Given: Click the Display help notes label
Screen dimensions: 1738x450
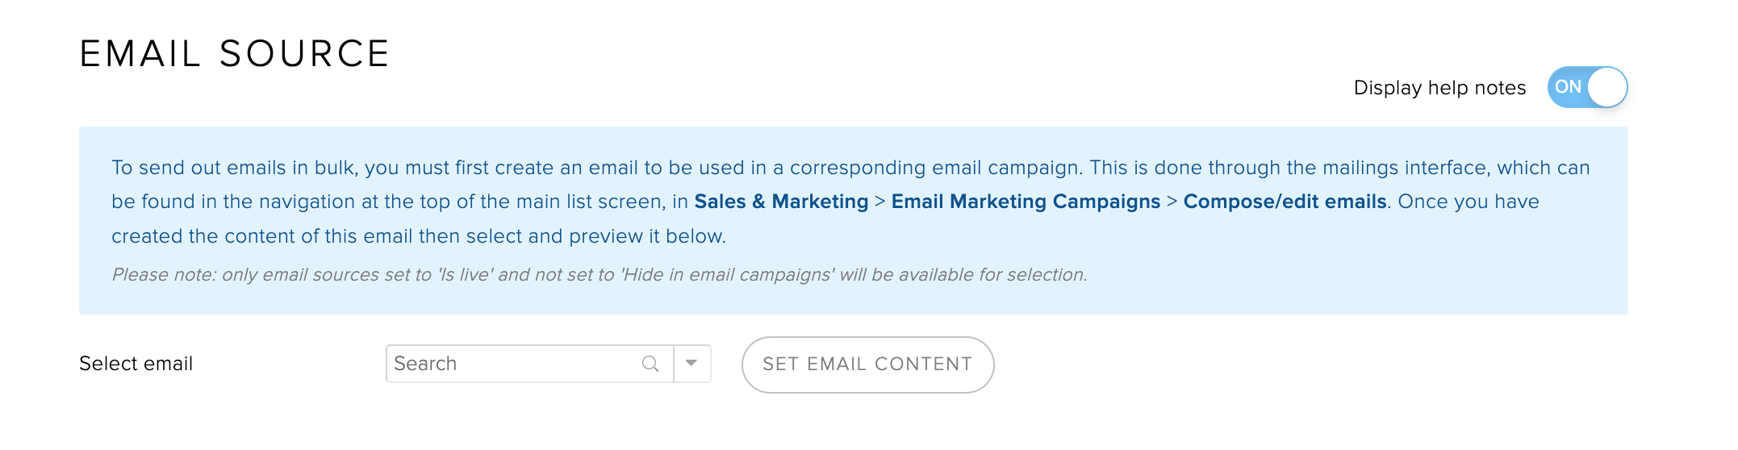Looking at the screenshot, I should [1439, 88].
